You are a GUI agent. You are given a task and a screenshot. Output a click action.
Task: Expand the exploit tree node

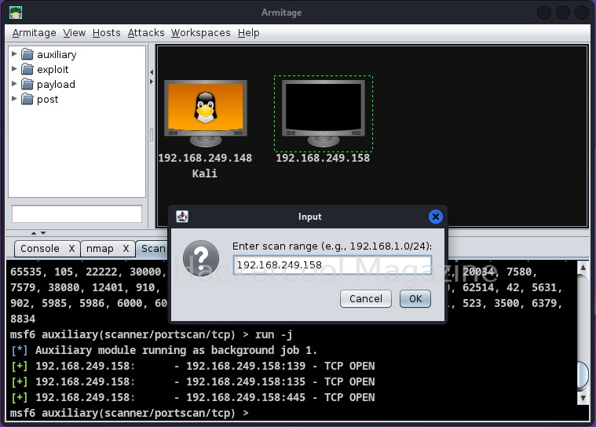click(14, 69)
